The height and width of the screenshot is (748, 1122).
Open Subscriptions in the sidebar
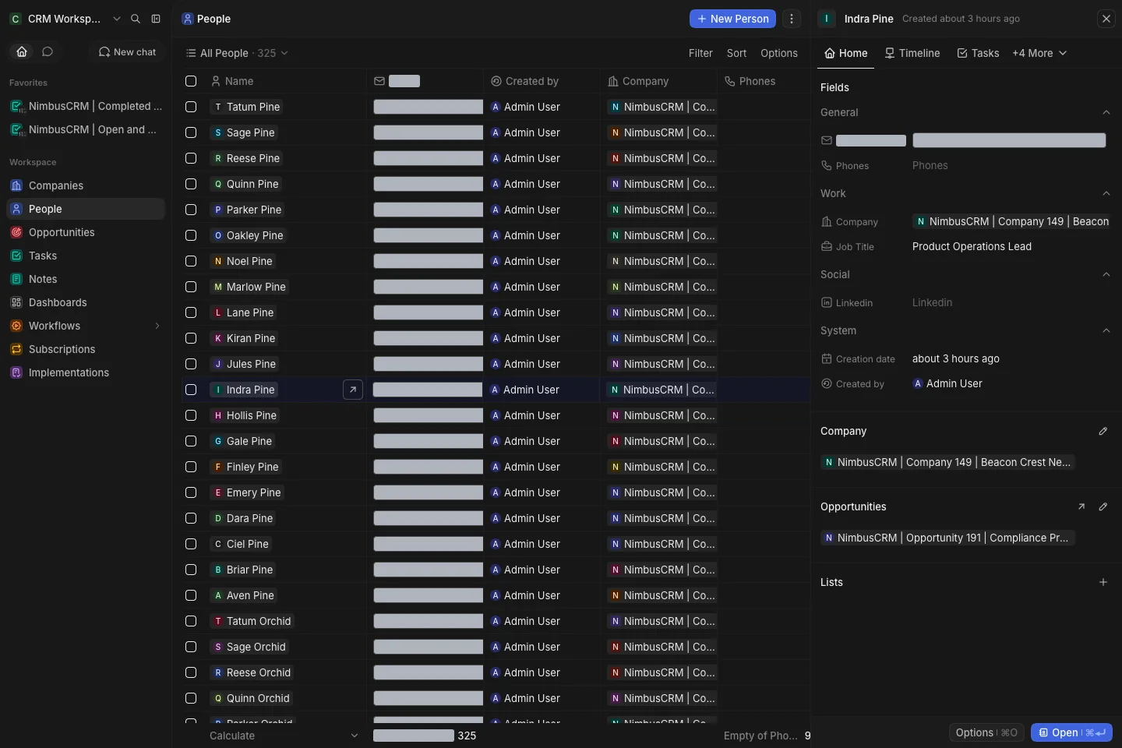coord(86,349)
